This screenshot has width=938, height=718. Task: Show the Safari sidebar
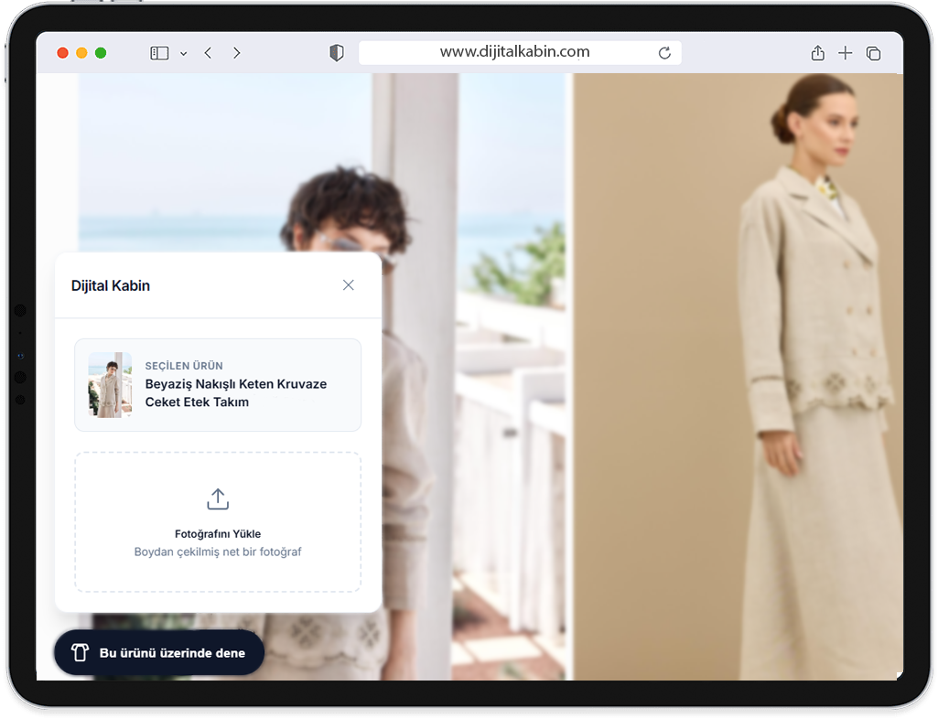[x=159, y=53]
